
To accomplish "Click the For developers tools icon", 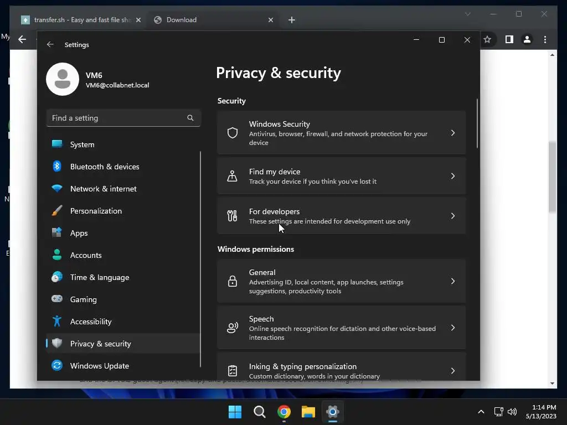I will 232,216.
